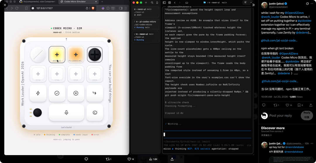Image resolution: width=316 pixels, height=163 pixels.
Task: Click the third OPEN slot key
Action: coord(76,74)
